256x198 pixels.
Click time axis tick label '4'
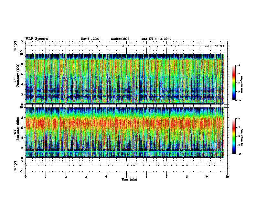(106, 177)
